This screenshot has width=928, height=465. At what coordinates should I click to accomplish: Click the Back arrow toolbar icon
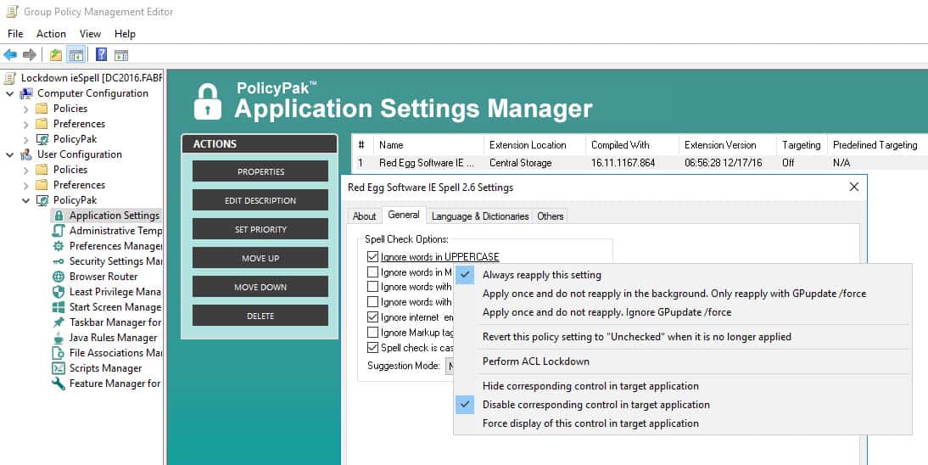pos(10,55)
